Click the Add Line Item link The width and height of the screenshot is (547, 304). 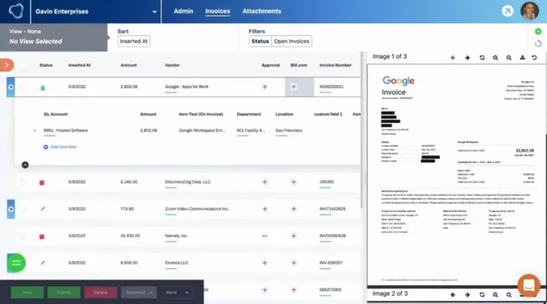(60, 147)
